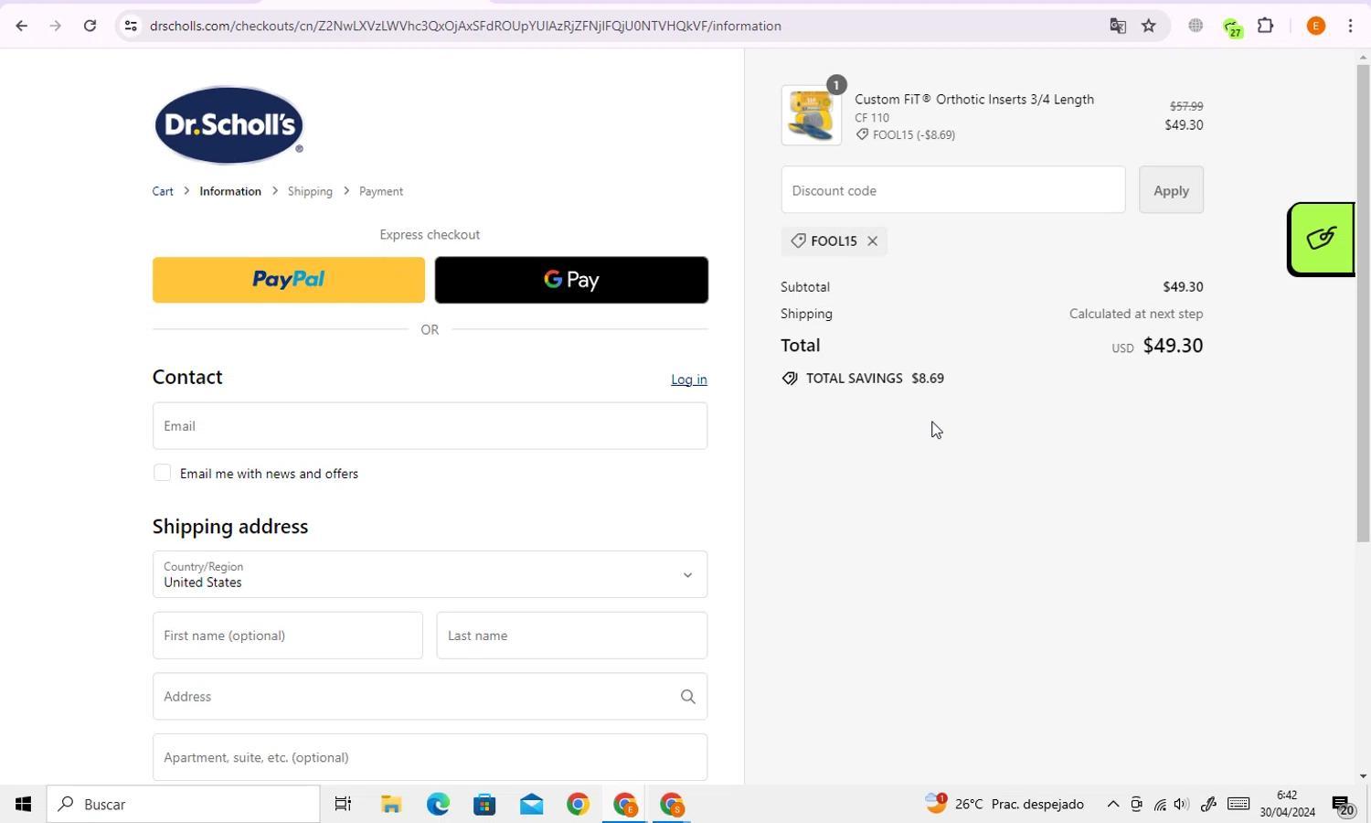The height and width of the screenshot is (823, 1371).
Task: Open the green floating widget icon
Action: [x=1321, y=240]
